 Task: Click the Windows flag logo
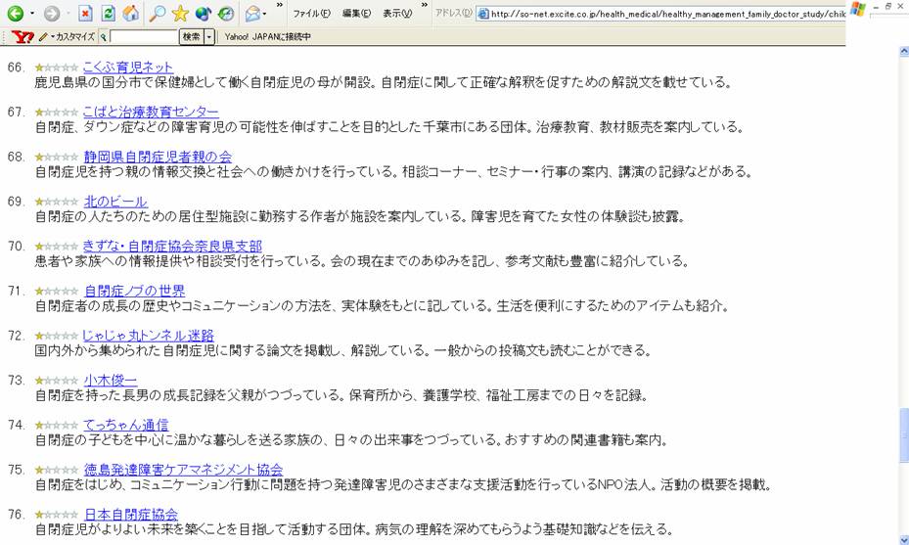[x=858, y=9]
